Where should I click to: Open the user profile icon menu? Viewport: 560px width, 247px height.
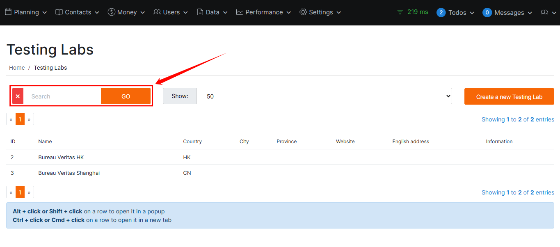548,13
